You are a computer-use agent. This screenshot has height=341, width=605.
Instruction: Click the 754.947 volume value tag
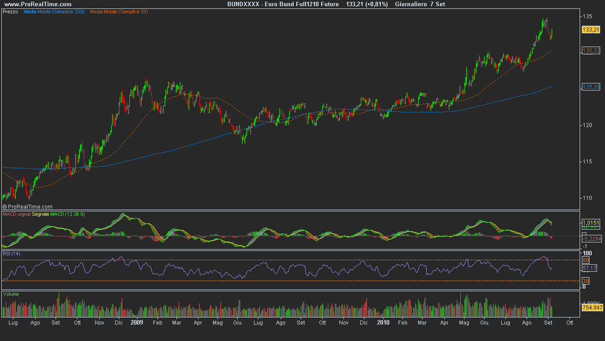pos(592,307)
